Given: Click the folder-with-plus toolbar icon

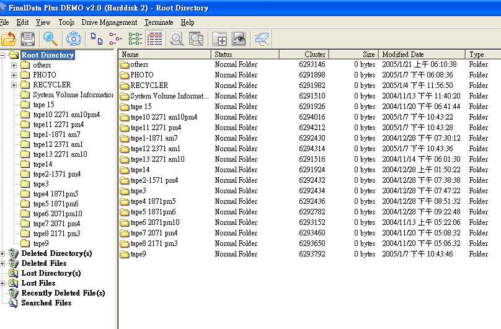Looking at the screenshot, I should coord(219,39).
